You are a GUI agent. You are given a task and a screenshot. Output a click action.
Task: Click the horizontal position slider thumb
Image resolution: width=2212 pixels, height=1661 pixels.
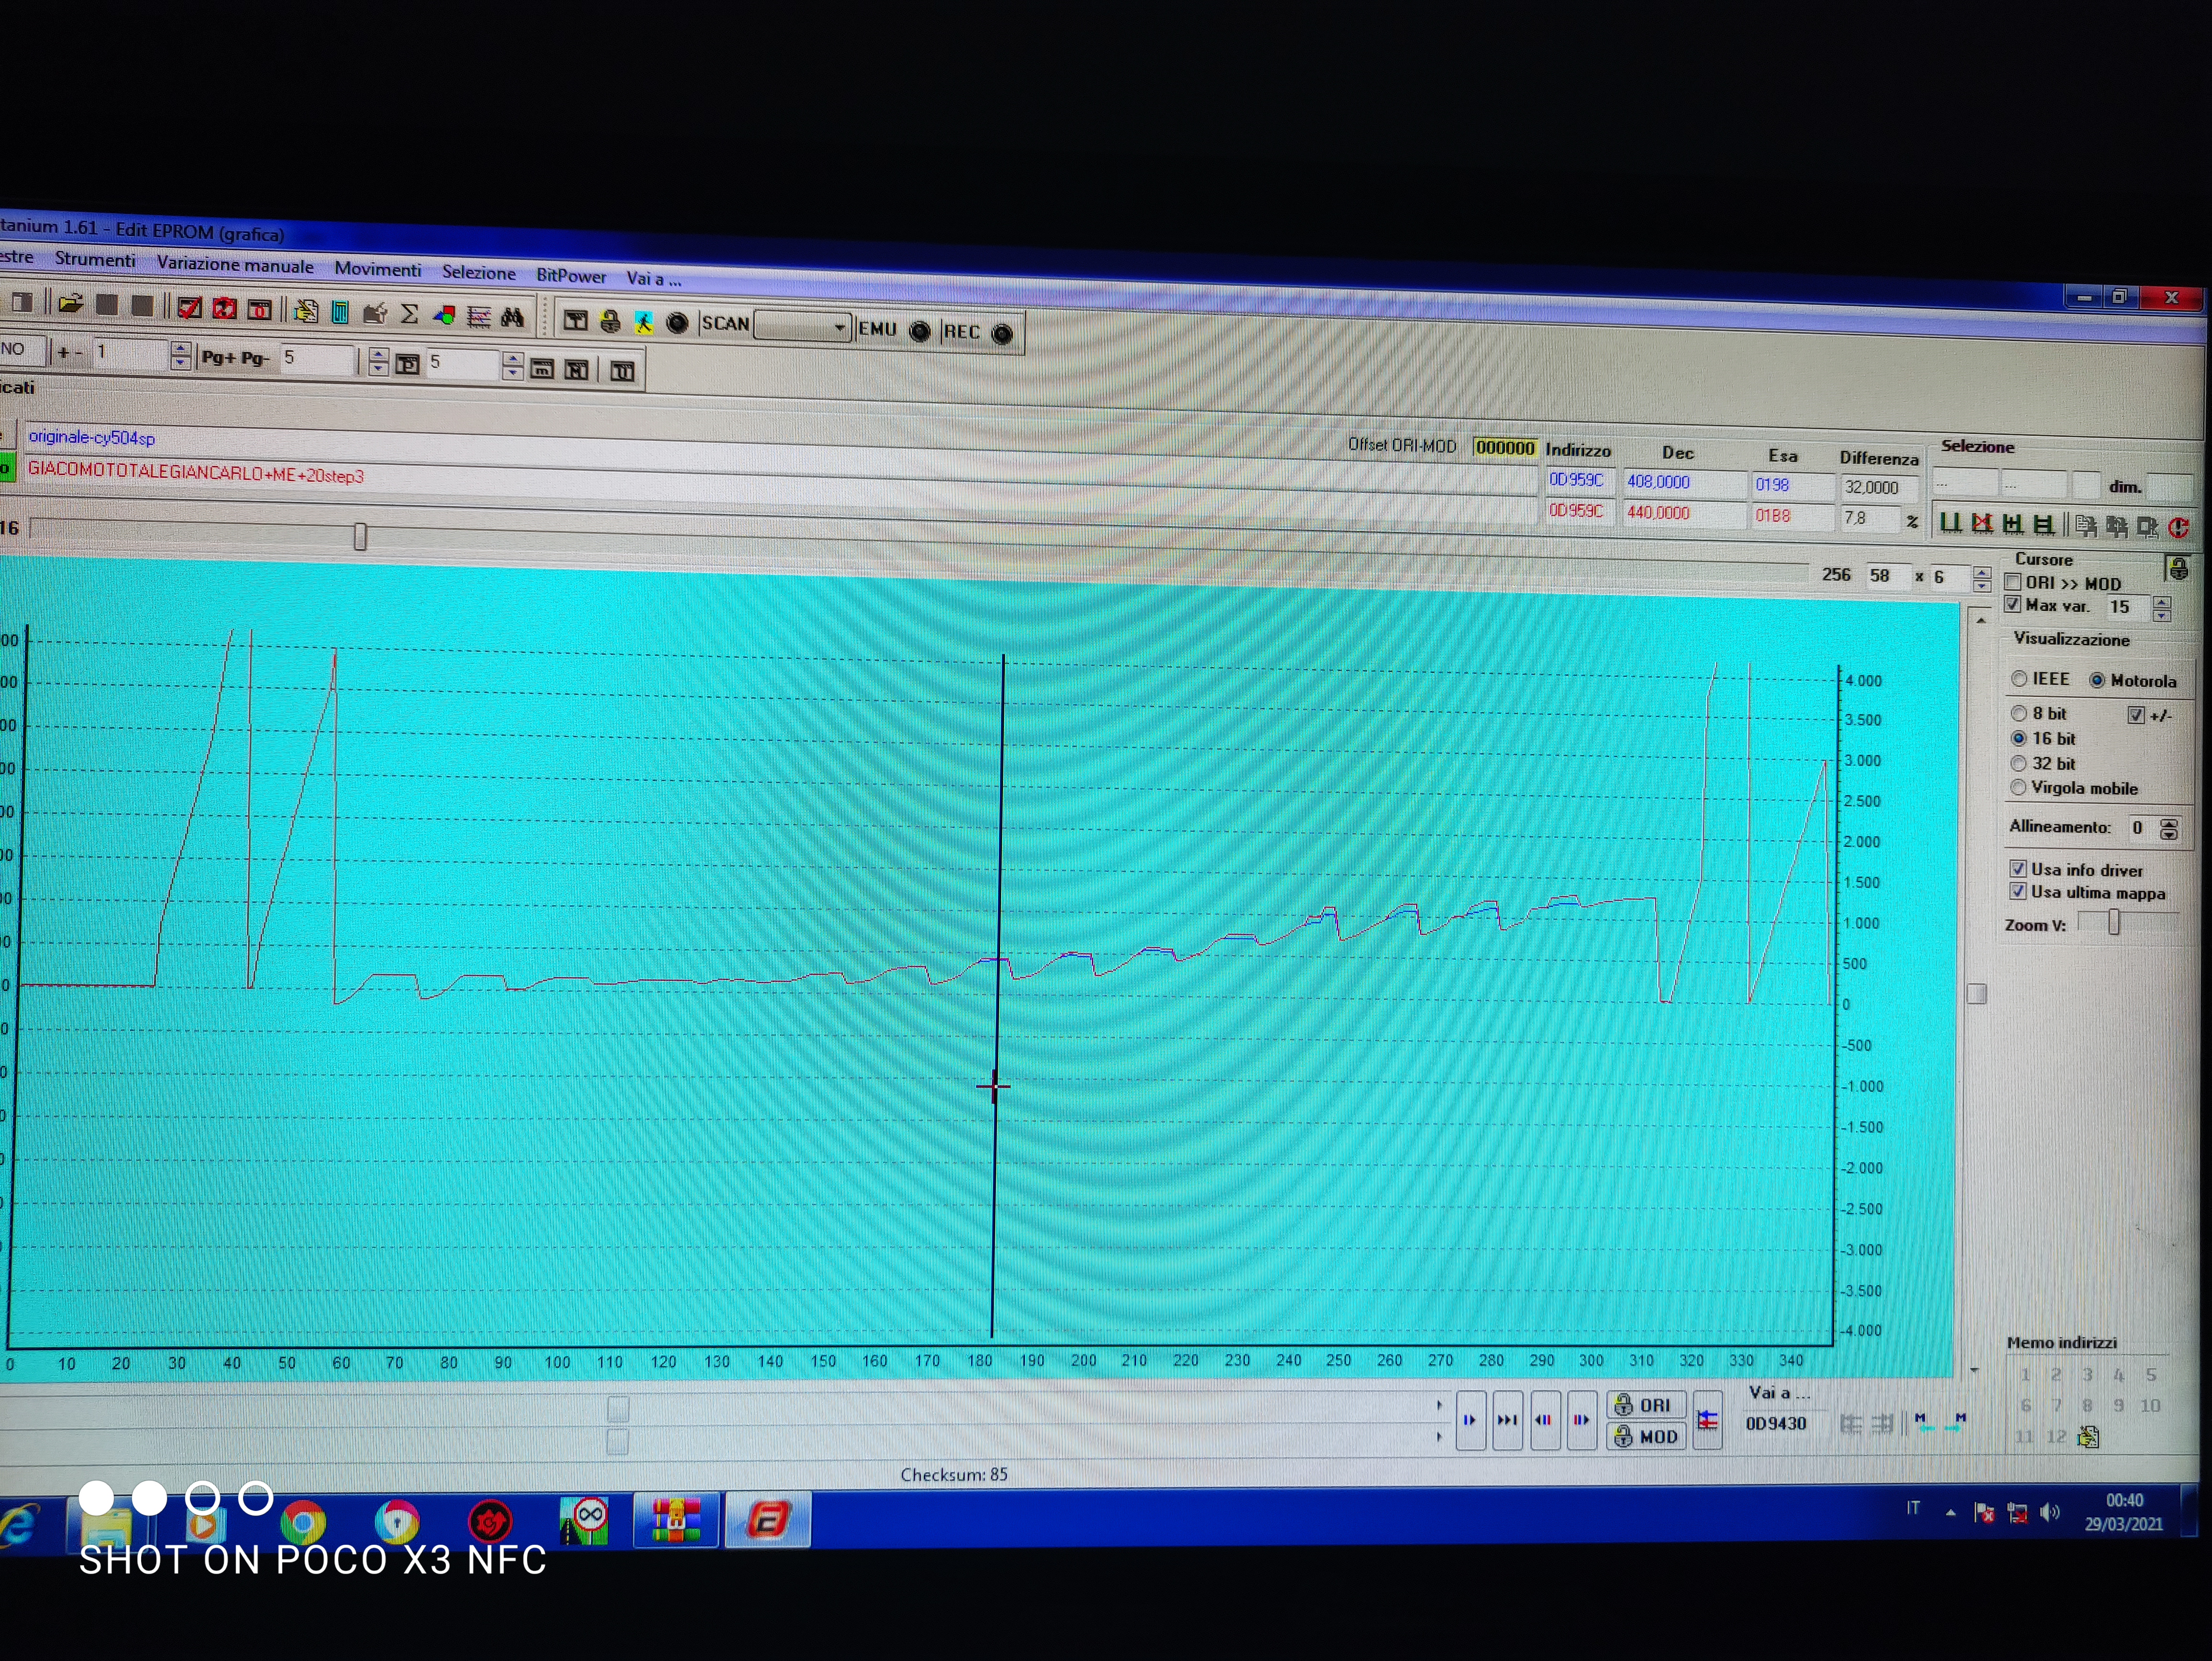[360, 537]
